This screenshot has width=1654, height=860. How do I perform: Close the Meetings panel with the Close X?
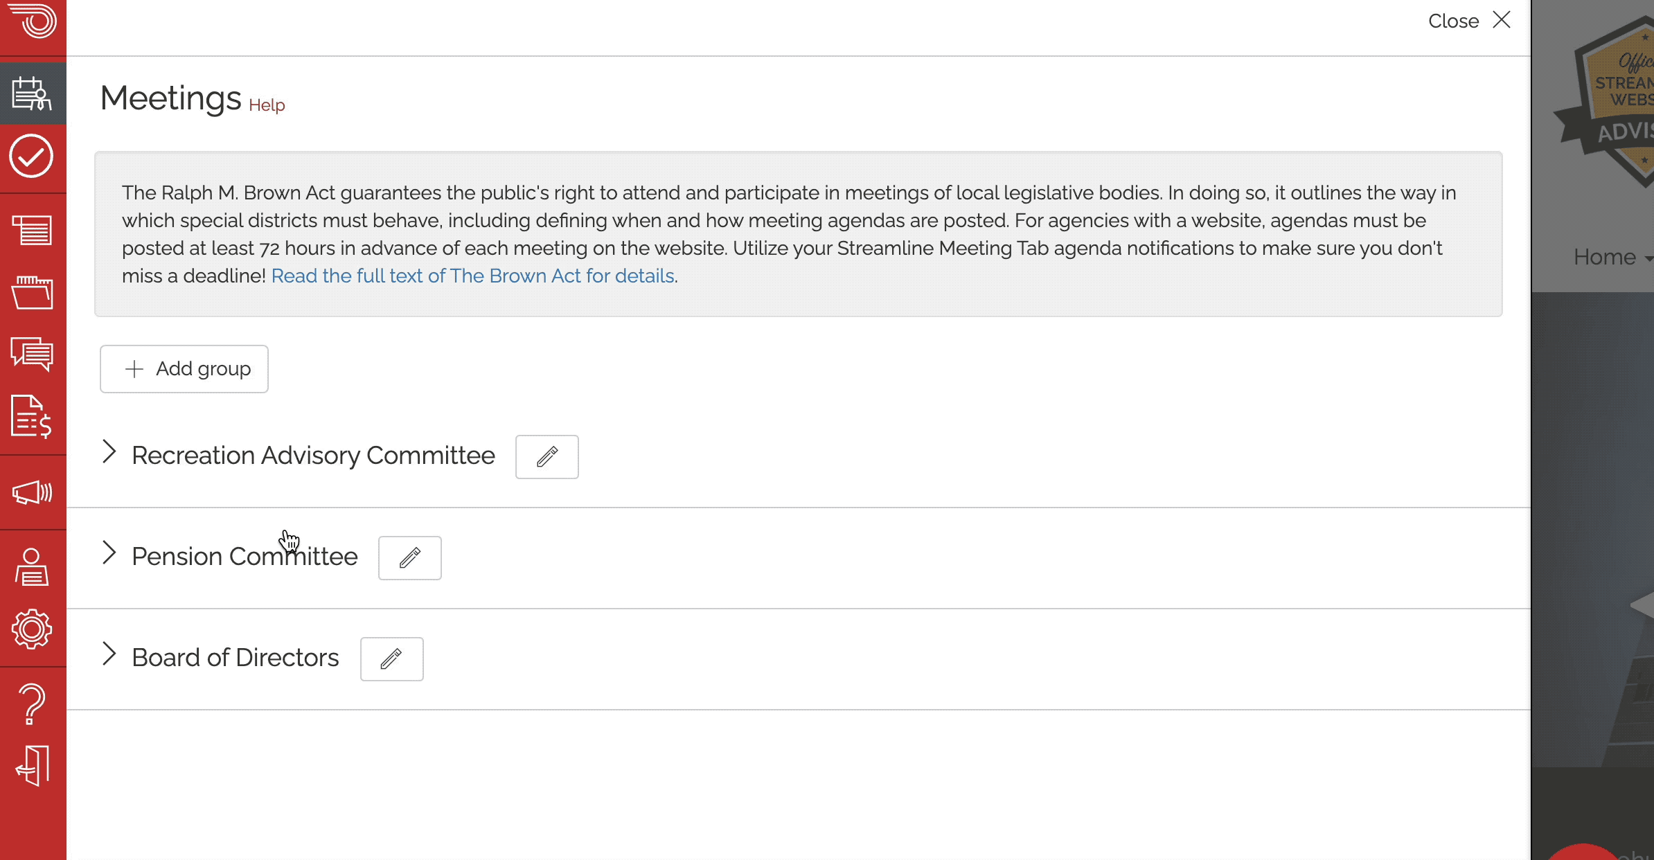(1470, 21)
